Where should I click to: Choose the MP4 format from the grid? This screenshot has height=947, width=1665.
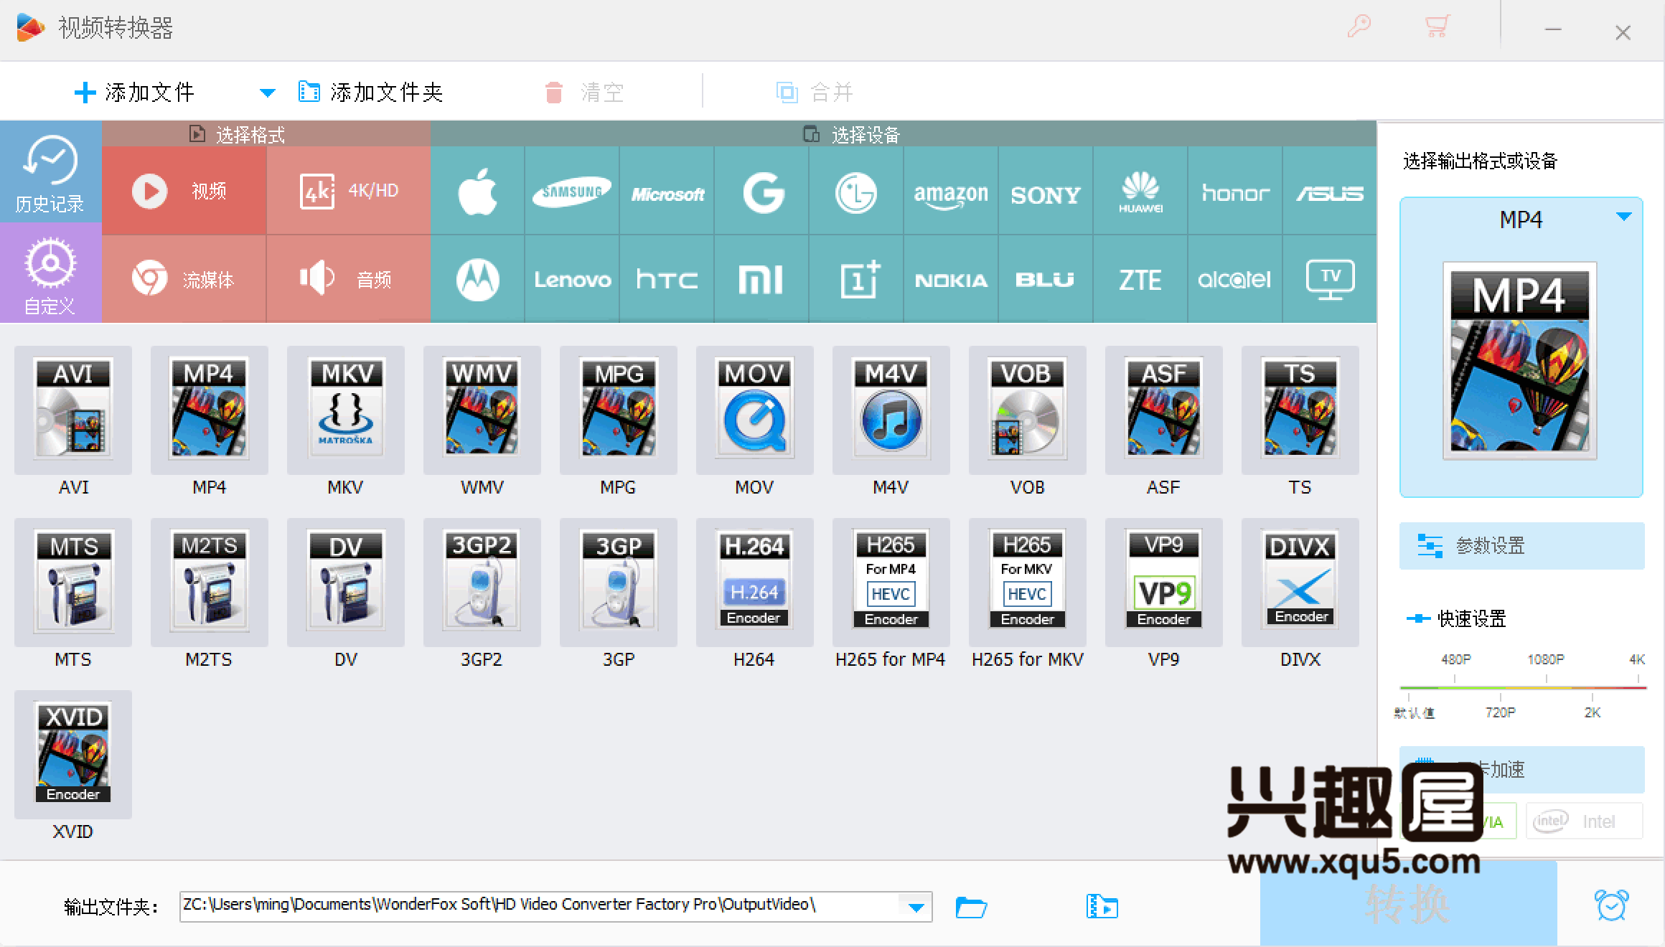210,410
